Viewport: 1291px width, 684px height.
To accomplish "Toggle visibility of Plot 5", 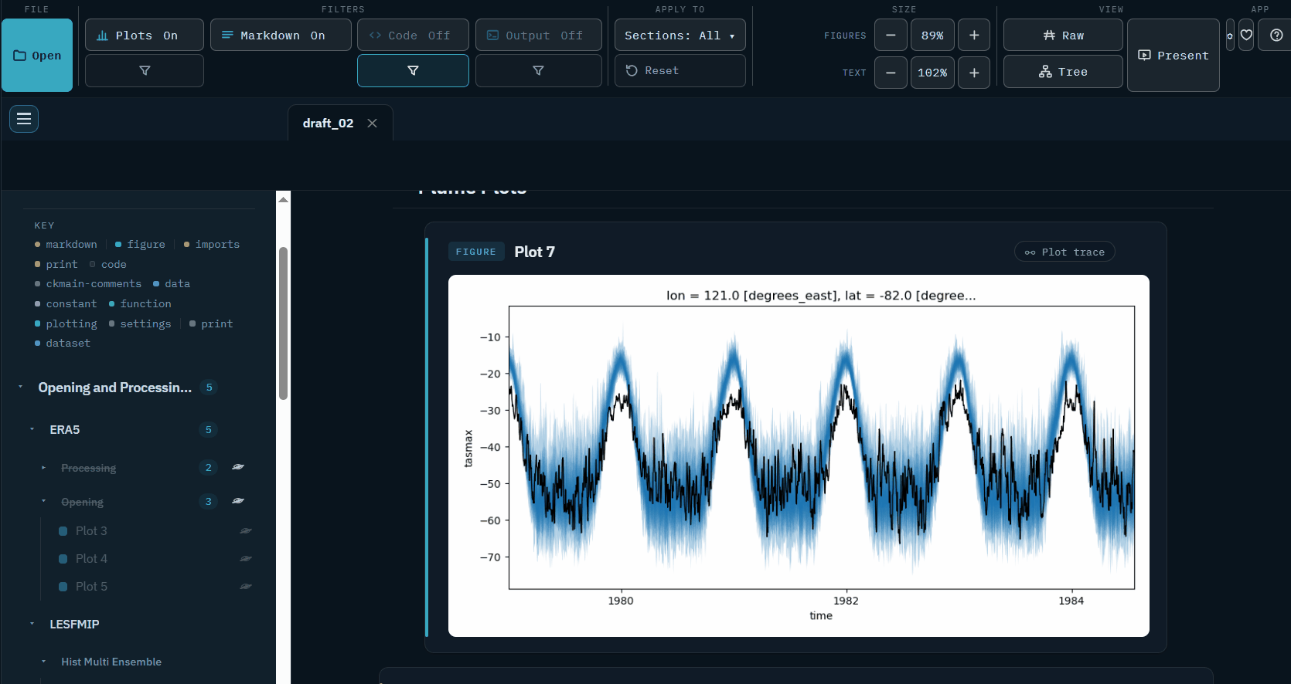I will point(246,587).
